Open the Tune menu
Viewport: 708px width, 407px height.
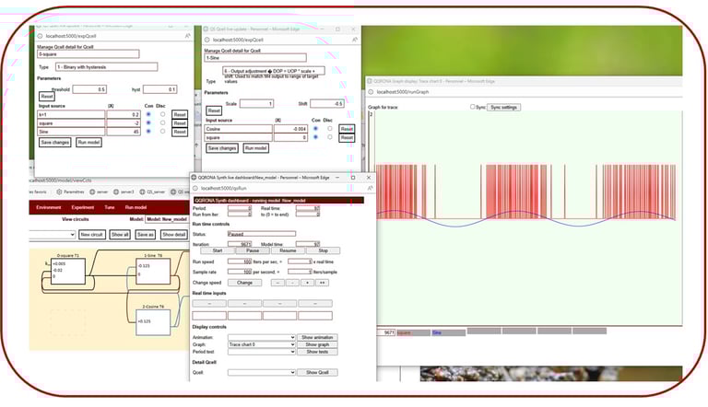[x=110, y=207]
